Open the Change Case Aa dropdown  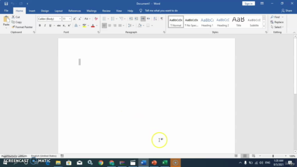coord(87,19)
